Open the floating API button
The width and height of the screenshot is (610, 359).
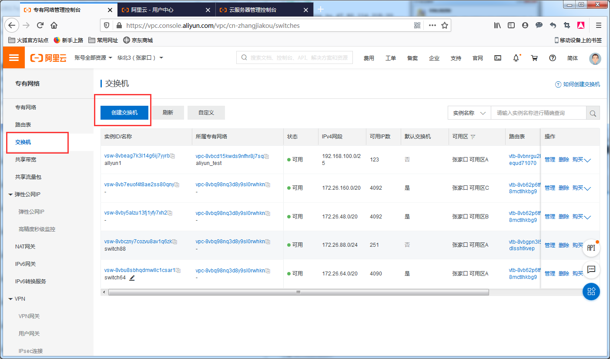coord(591,248)
